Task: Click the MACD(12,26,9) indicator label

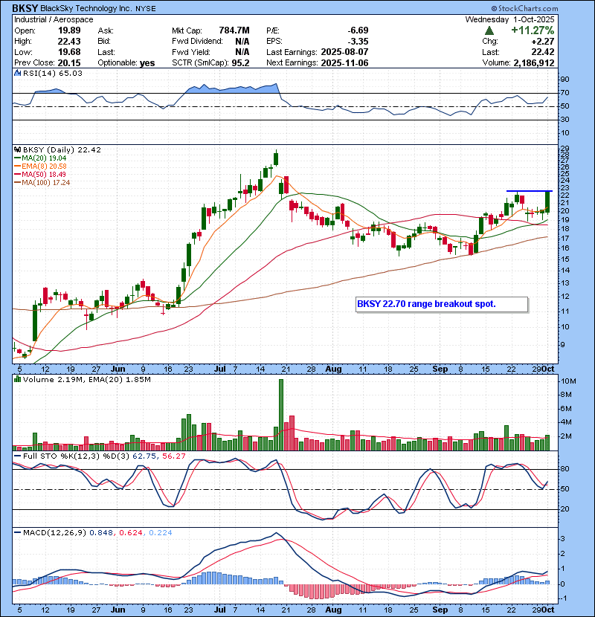Action: click(54, 533)
